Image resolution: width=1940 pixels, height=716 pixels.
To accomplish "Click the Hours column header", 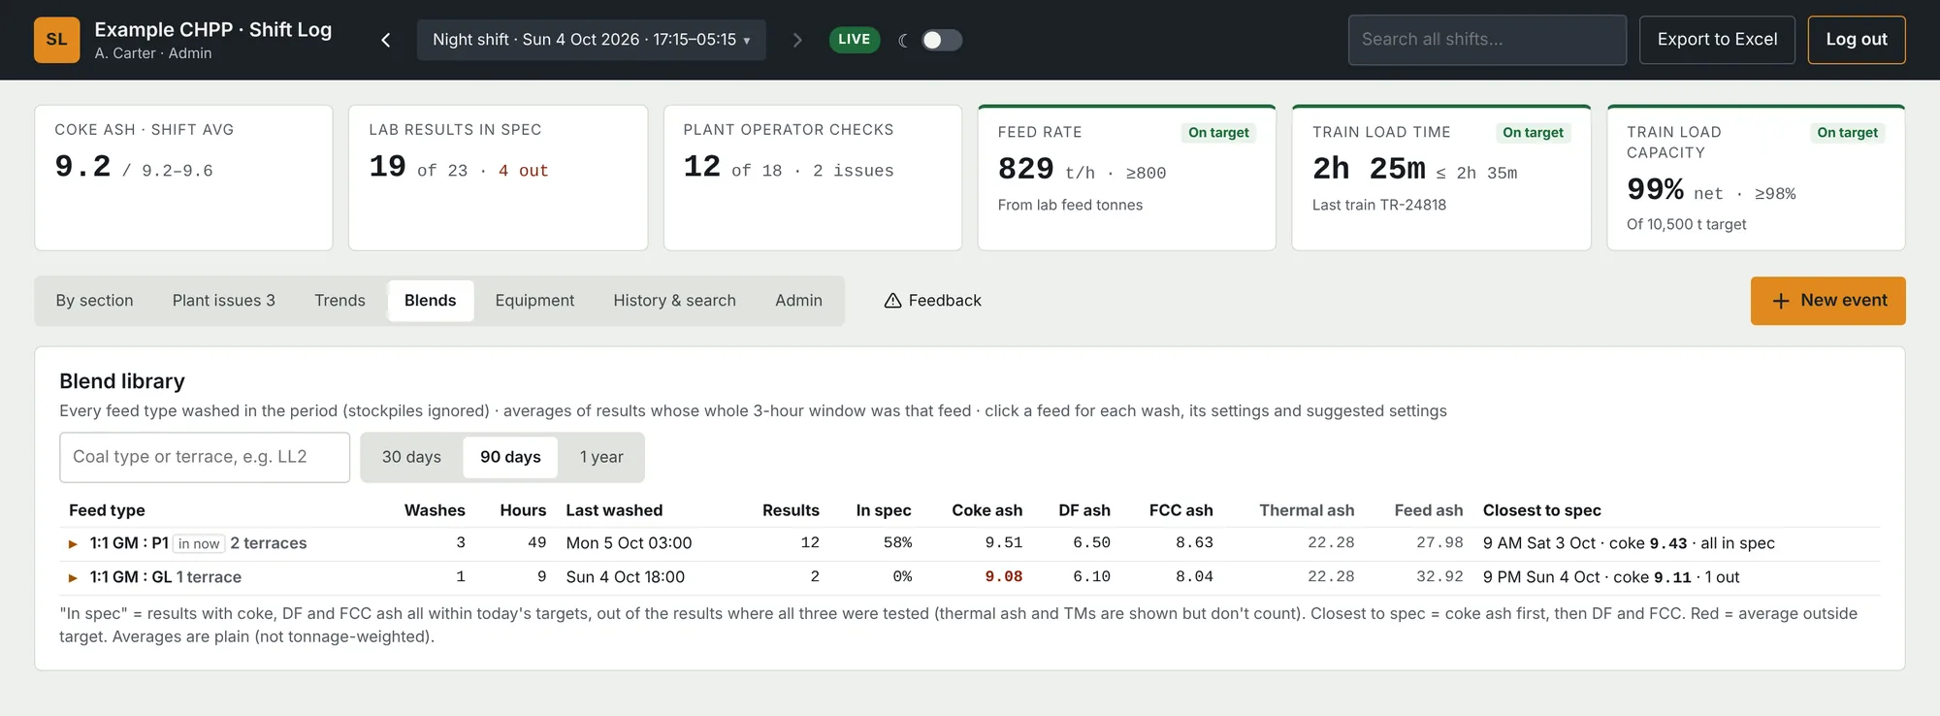I will tap(523, 510).
